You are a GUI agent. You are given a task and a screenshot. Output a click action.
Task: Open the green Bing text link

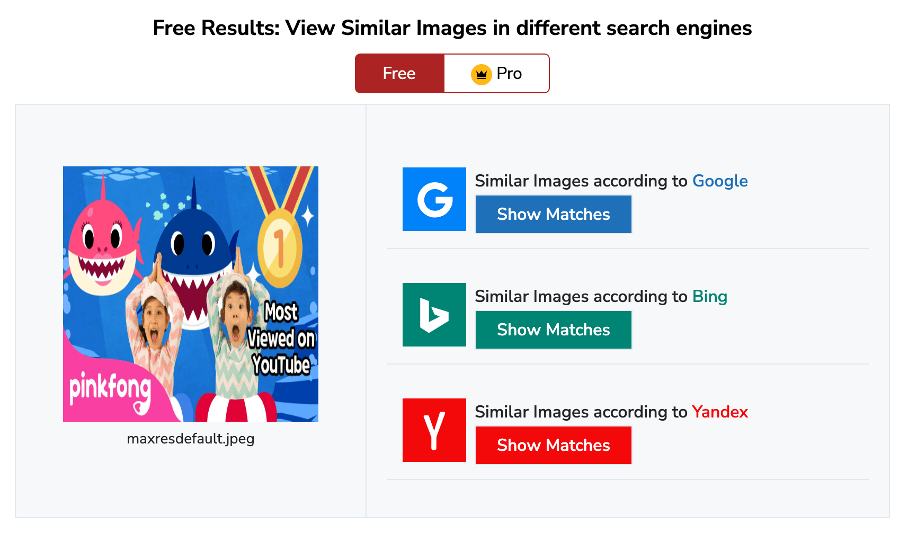[x=709, y=297]
